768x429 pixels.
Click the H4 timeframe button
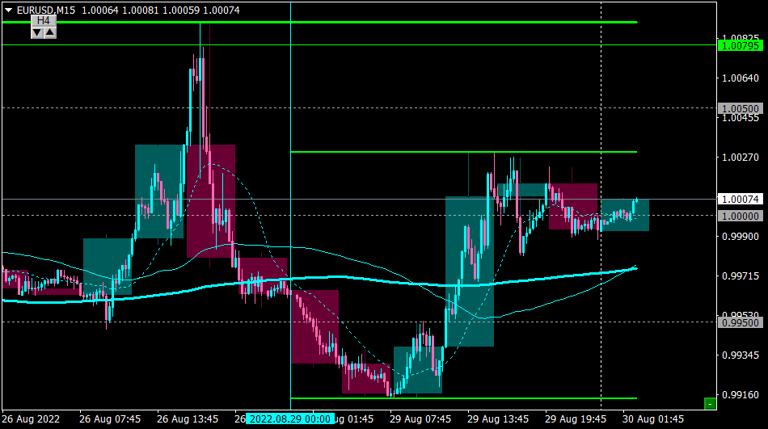click(x=44, y=20)
